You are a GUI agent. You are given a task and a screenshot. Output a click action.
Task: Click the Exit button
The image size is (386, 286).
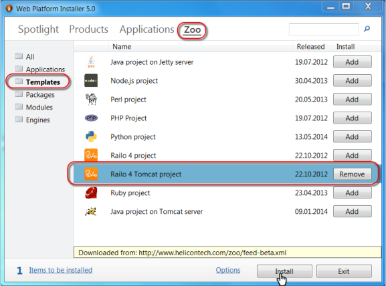344,271
